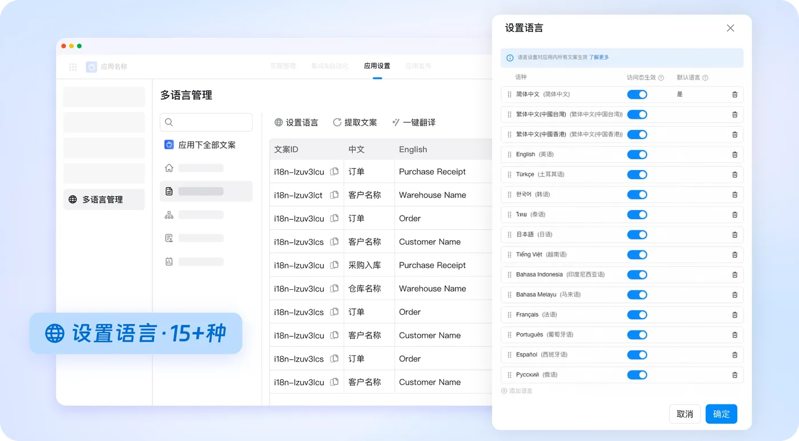This screenshot has height=441, width=799.
Task: Open the app launcher grid icon
Action: 73,67
